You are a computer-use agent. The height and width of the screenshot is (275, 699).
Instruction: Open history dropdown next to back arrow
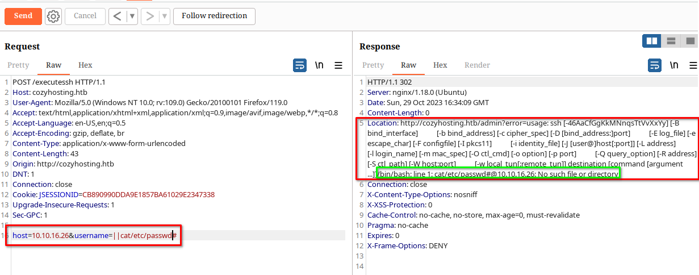pos(133,16)
